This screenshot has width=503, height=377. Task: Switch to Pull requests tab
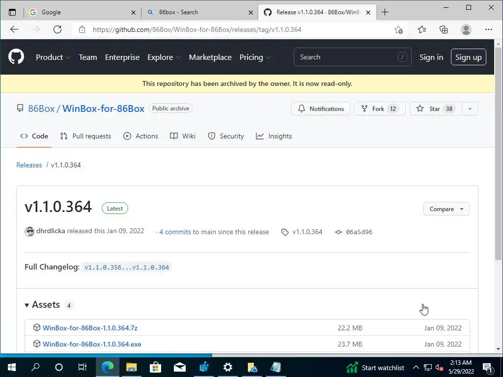pyautogui.click(x=85, y=136)
